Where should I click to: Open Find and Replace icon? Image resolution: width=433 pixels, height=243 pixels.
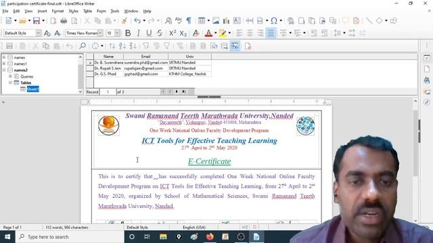(x=168, y=21)
